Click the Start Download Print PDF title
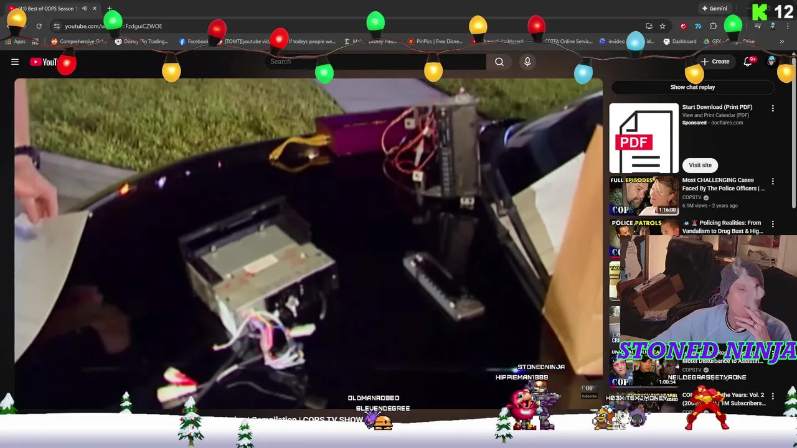This screenshot has width=797, height=448. pyautogui.click(x=717, y=107)
